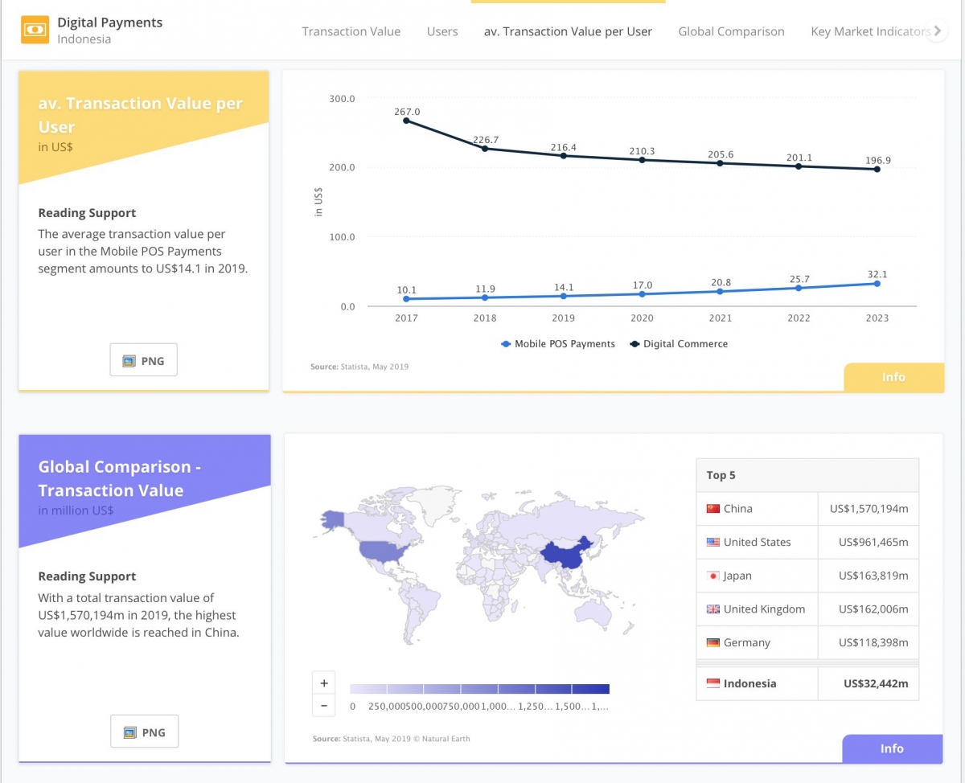Click the Japan flag icon
The height and width of the screenshot is (783, 965).
[712, 576]
